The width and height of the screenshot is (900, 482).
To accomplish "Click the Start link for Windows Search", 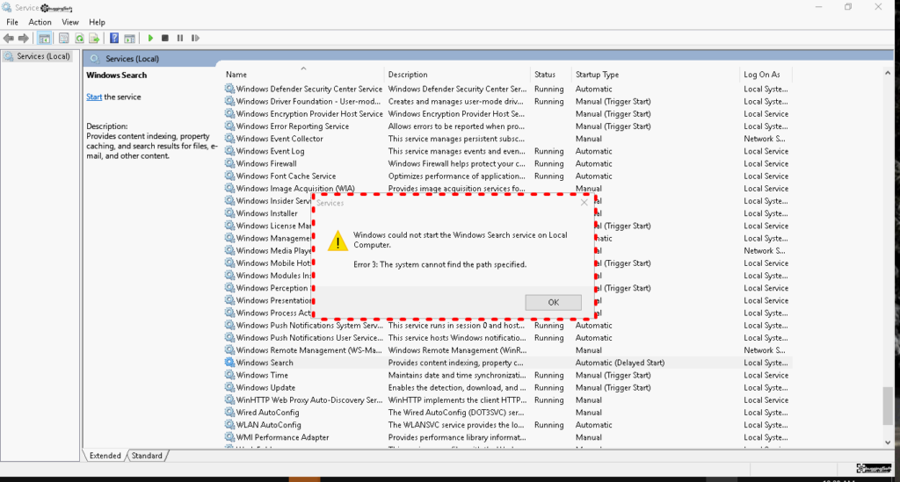I will 94,97.
